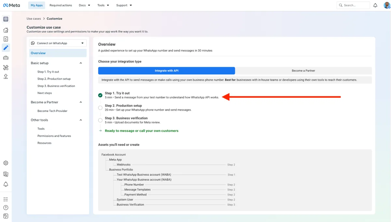Open the briefcase icon in sidebar
Viewport: 391px width, 222px height.
pyautogui.click(x=6, y=58)
